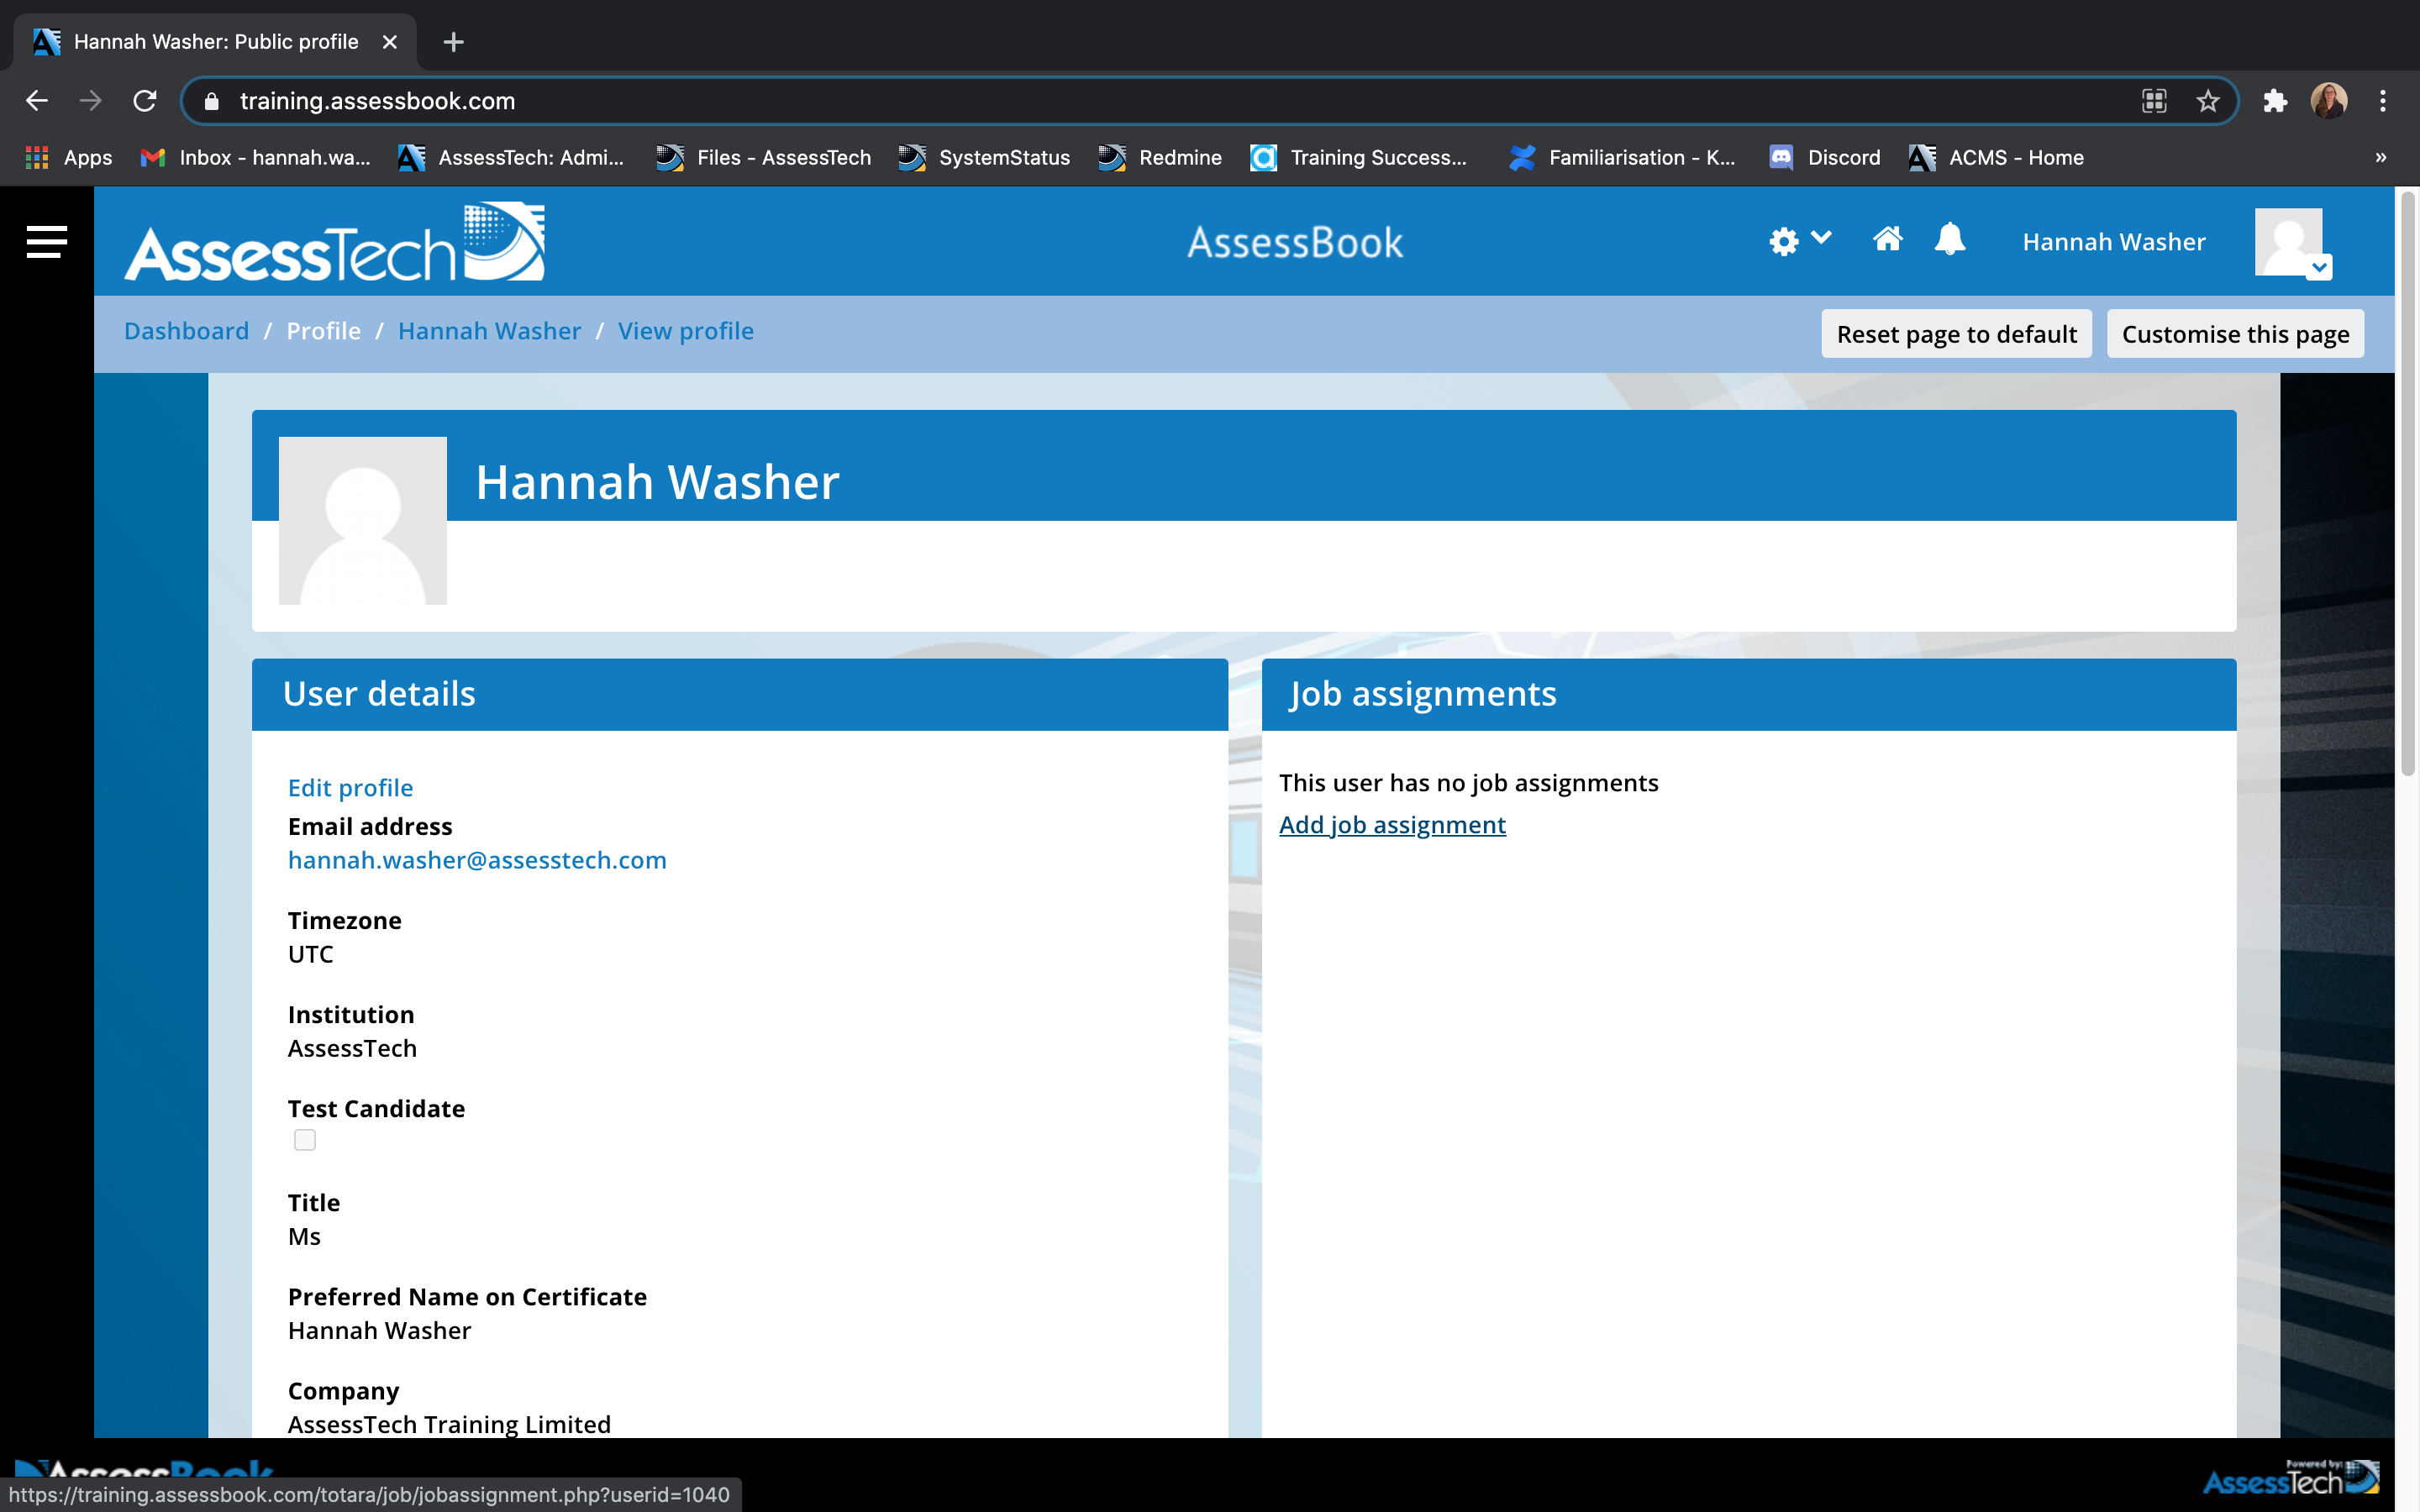Click the AssessBook header title
2420x1512 pixels.
[1295, 242]
